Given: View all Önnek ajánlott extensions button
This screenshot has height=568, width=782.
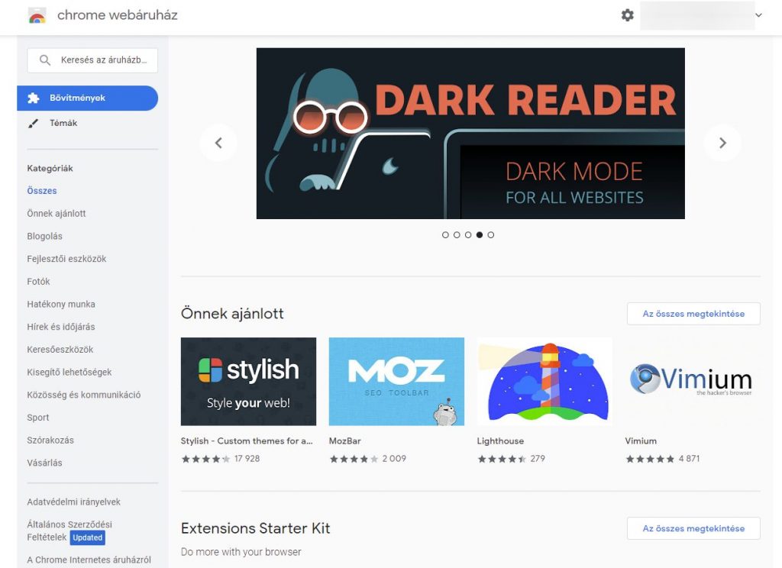Looking at the screenshot, I should [x=693, y=314].
